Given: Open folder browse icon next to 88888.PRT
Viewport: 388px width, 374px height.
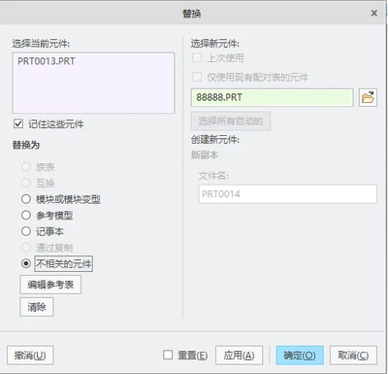Looking at the screenshot, I should point(368,97).
